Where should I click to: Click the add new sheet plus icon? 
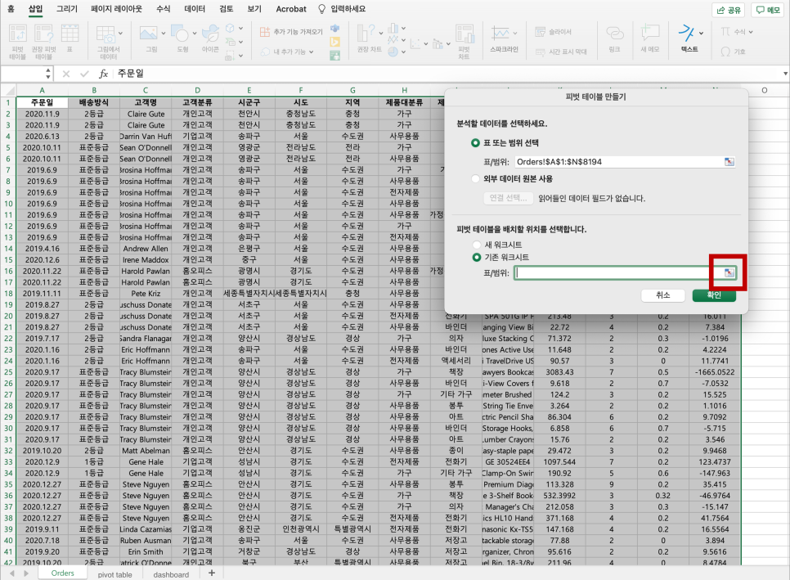click(212, 573)
